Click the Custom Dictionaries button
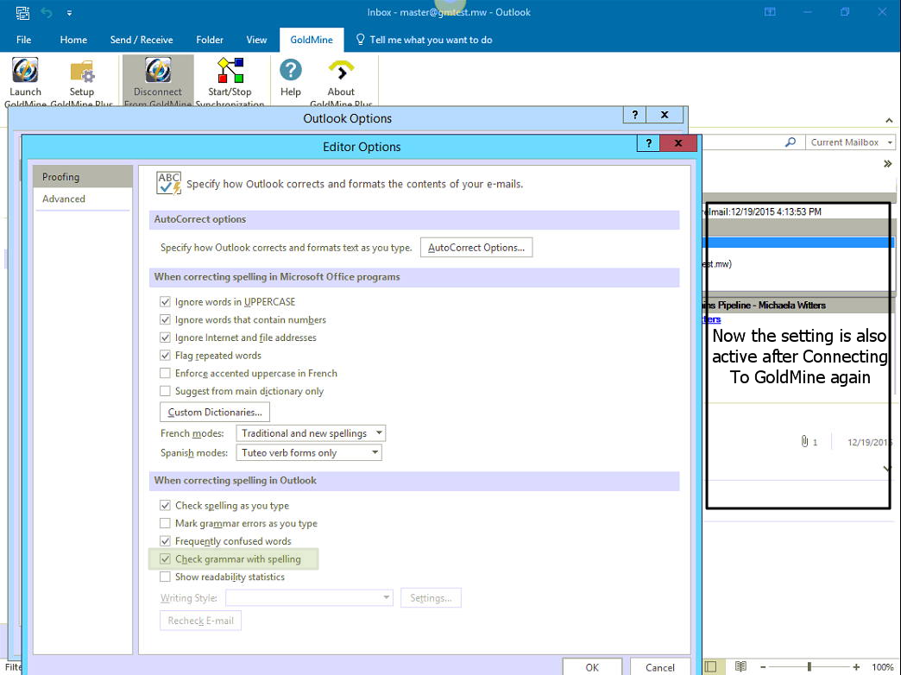The height and width of the screenshot is (675, 901). [215, 413]
